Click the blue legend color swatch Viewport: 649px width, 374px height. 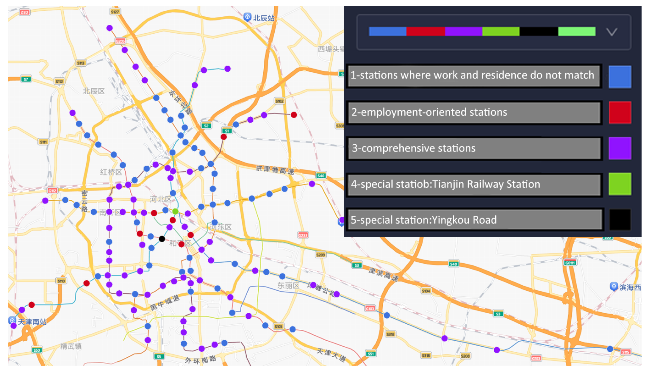(x=620, y=77)
